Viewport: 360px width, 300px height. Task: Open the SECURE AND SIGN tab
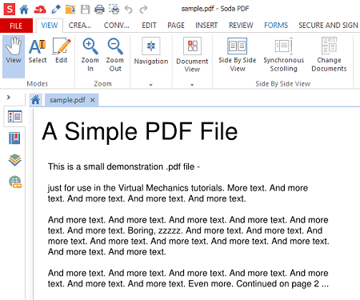click(x=328, y=26)
